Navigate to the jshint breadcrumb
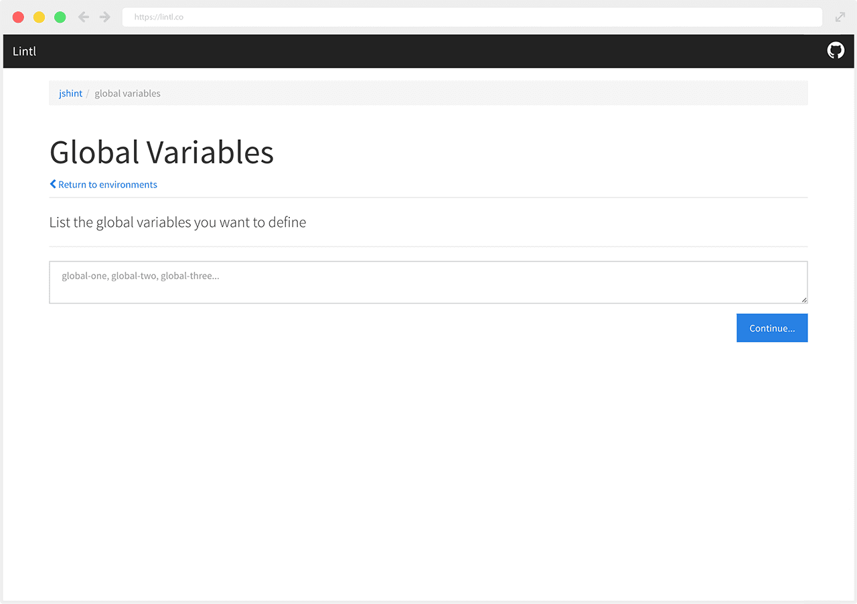The image size is (857, 604). point(70,93)
